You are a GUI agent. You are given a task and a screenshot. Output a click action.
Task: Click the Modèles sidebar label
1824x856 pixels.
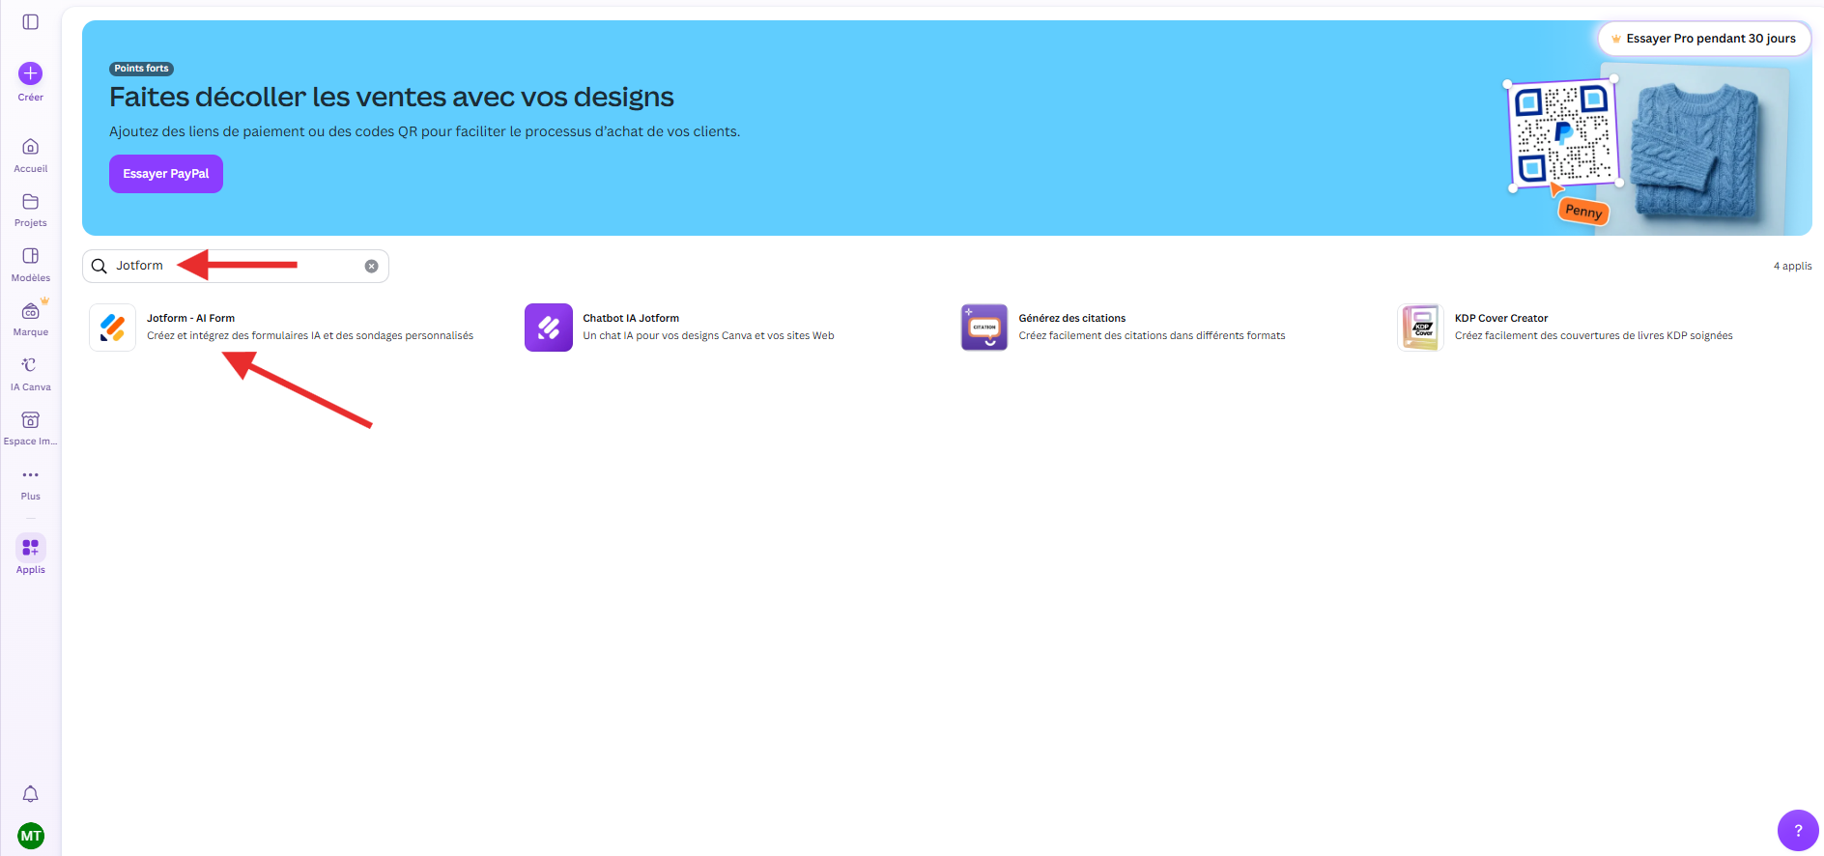pos(31,278)
